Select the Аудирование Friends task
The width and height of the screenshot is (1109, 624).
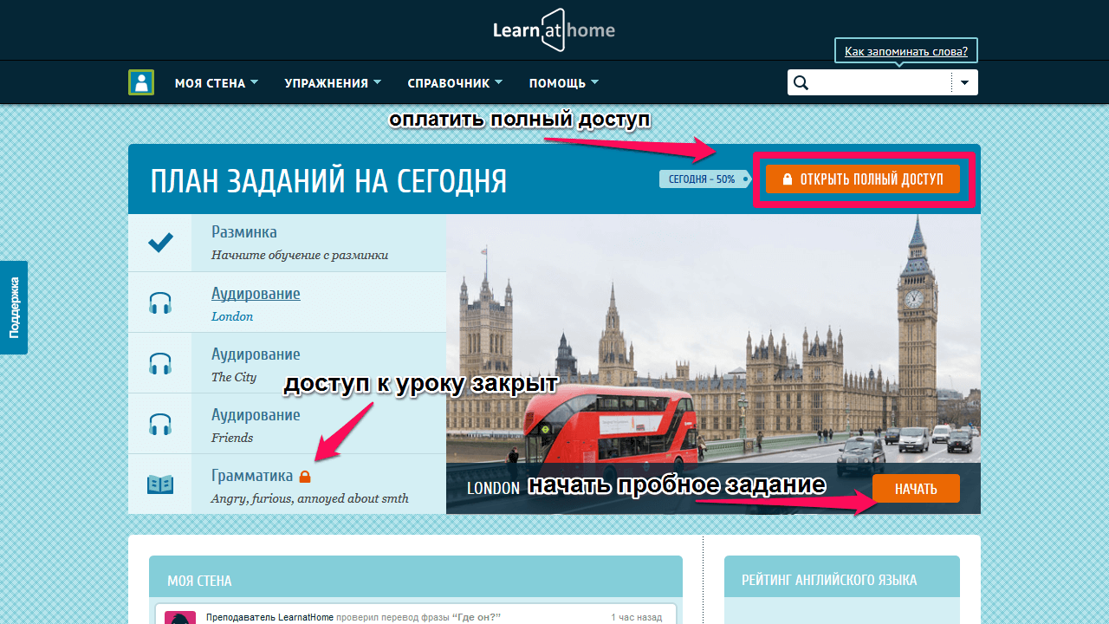[287, 424]
